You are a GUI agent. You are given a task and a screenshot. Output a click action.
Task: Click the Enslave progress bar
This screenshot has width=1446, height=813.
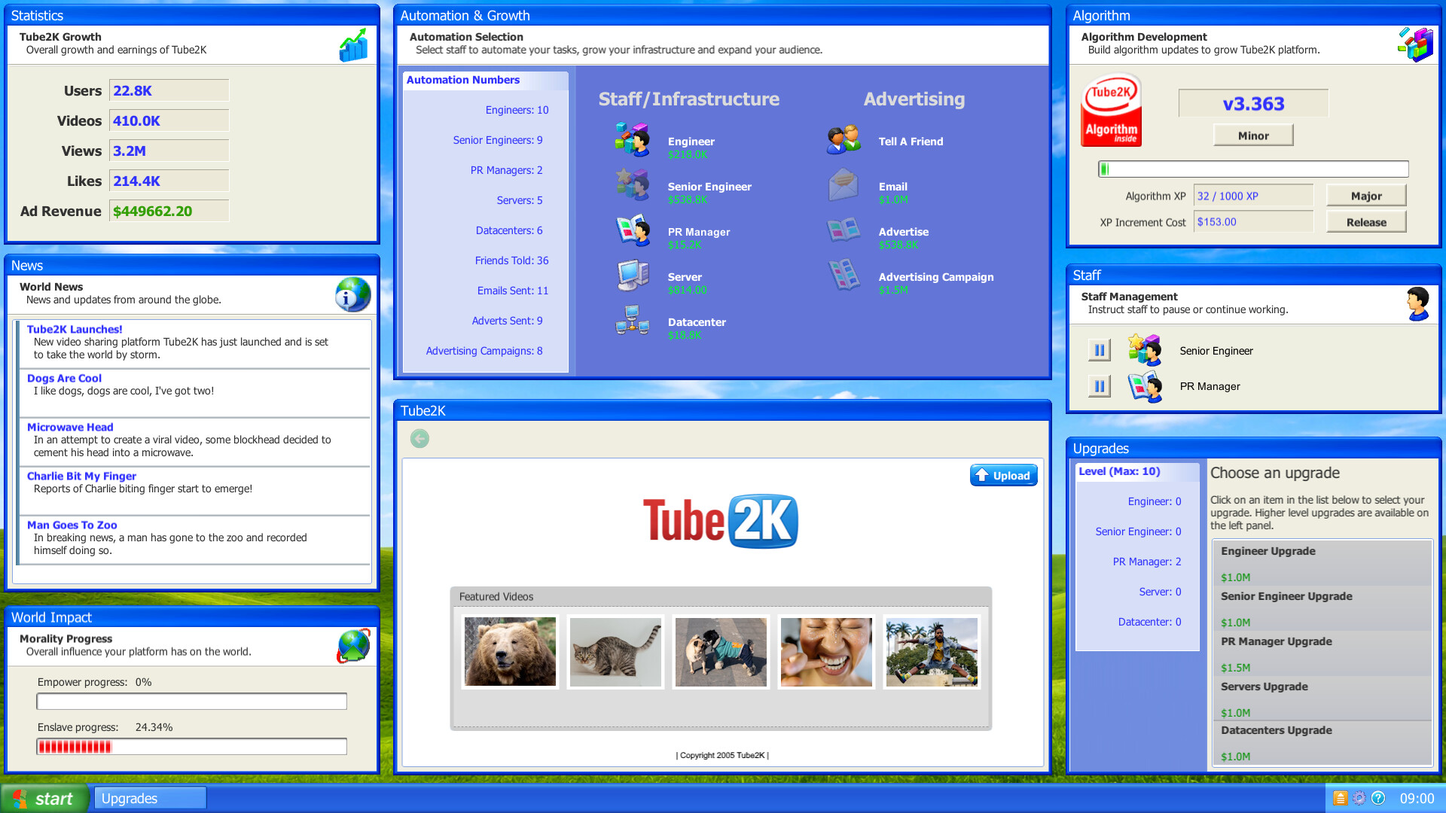click(191, 747)
